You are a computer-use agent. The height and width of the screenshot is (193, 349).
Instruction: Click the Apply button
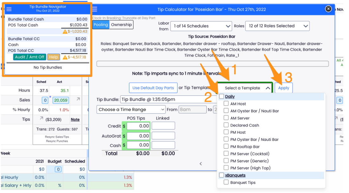click(x=284, y=88)
